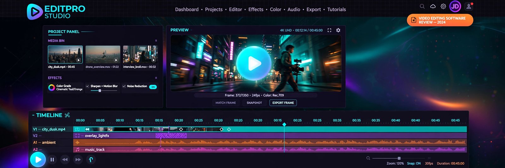Open the Preview panel settings gear
This screenshot has width=505, height=168.
tap(338, 30)
